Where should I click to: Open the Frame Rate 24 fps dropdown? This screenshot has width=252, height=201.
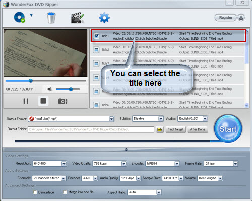(235, 164)
